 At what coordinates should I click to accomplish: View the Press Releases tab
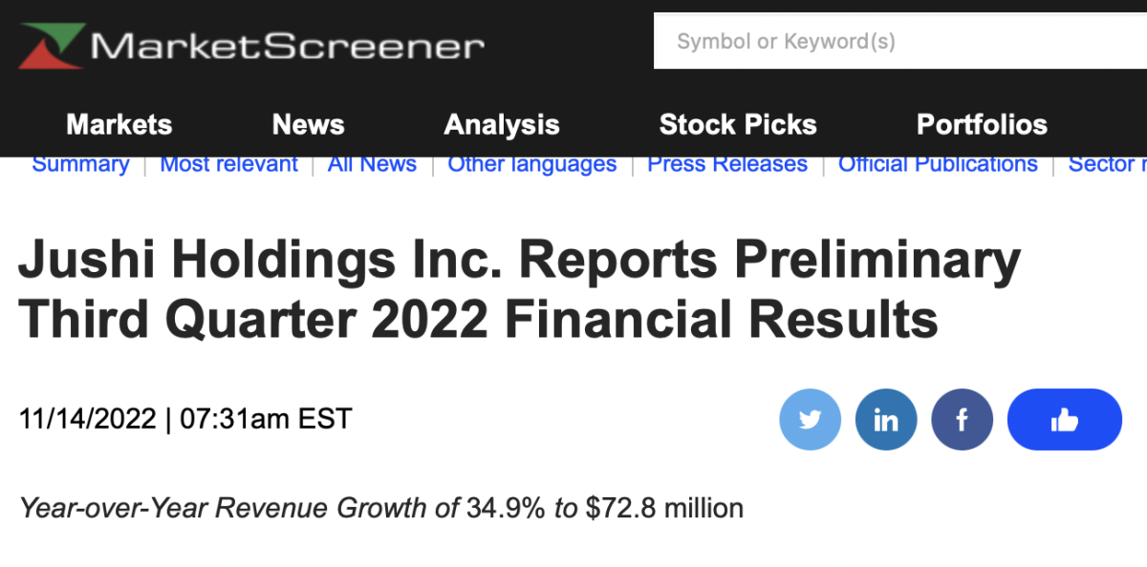[x=727, y=164]
